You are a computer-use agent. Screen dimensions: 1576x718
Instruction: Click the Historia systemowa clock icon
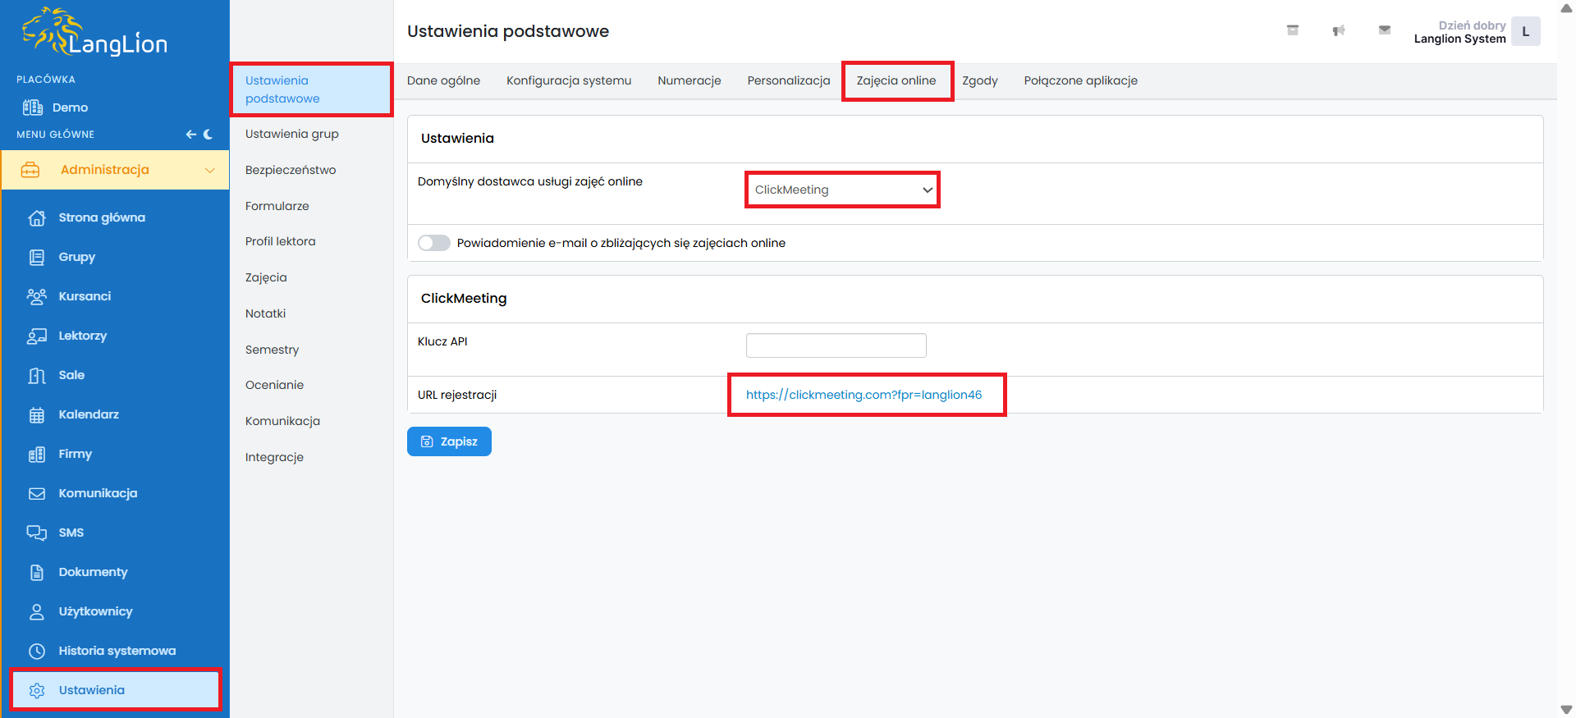click(37, 651)
